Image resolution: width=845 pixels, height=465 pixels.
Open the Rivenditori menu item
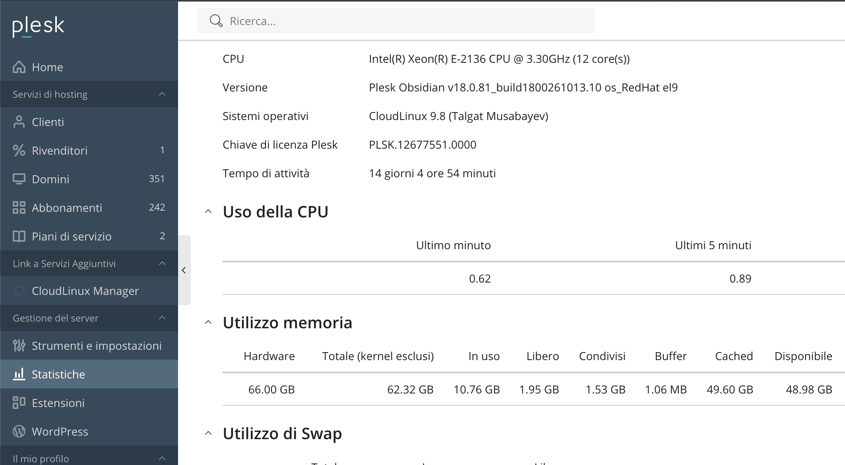click(89, 151)
